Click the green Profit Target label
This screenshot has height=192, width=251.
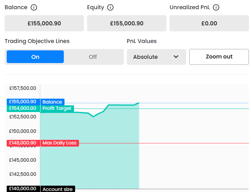(57, 108)
